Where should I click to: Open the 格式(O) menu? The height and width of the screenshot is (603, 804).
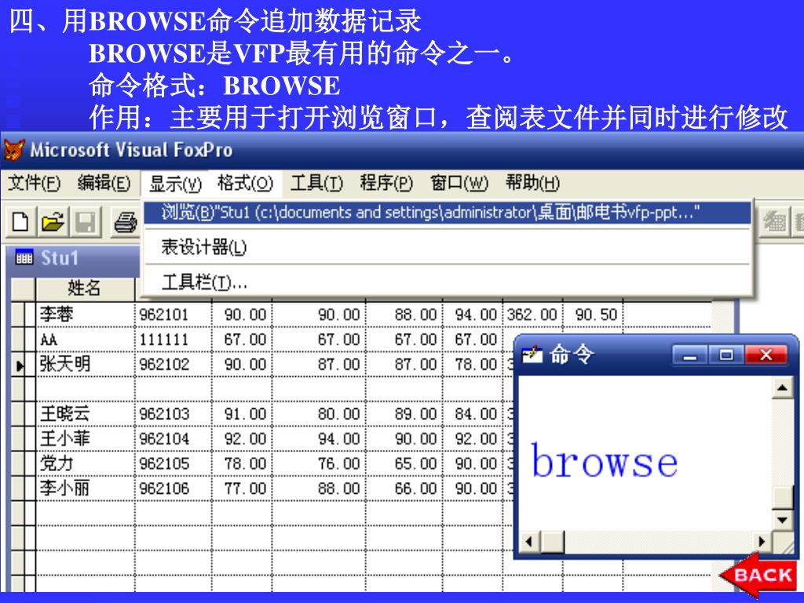click(245, 184)
